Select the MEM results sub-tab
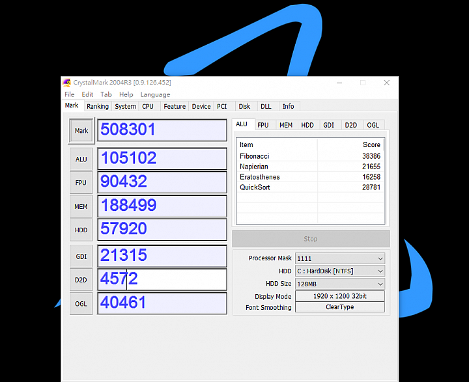 (x=286, y=125)
